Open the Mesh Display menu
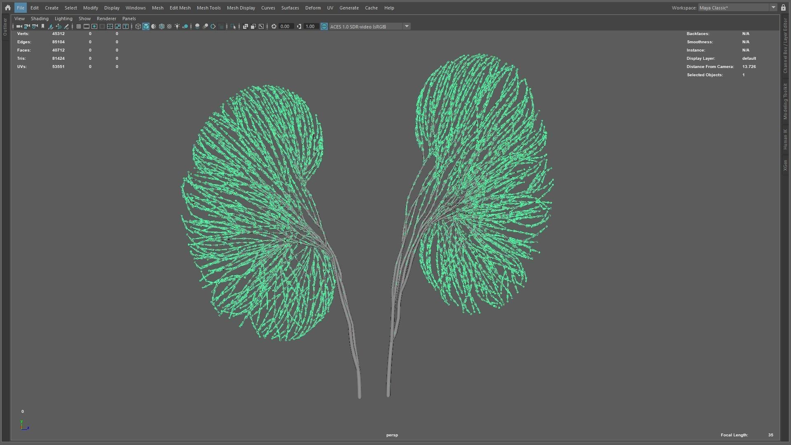This screenshot has width=791, height=445. 241,8
